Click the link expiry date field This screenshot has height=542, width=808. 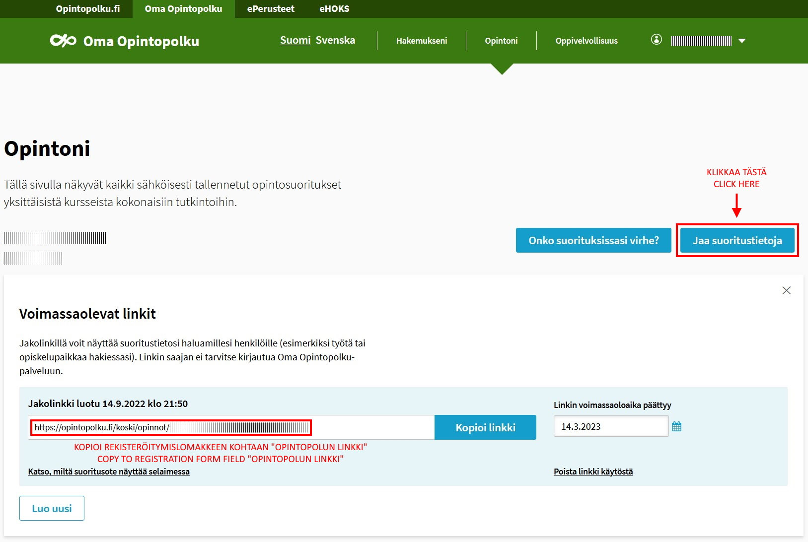tap(611, 426)
